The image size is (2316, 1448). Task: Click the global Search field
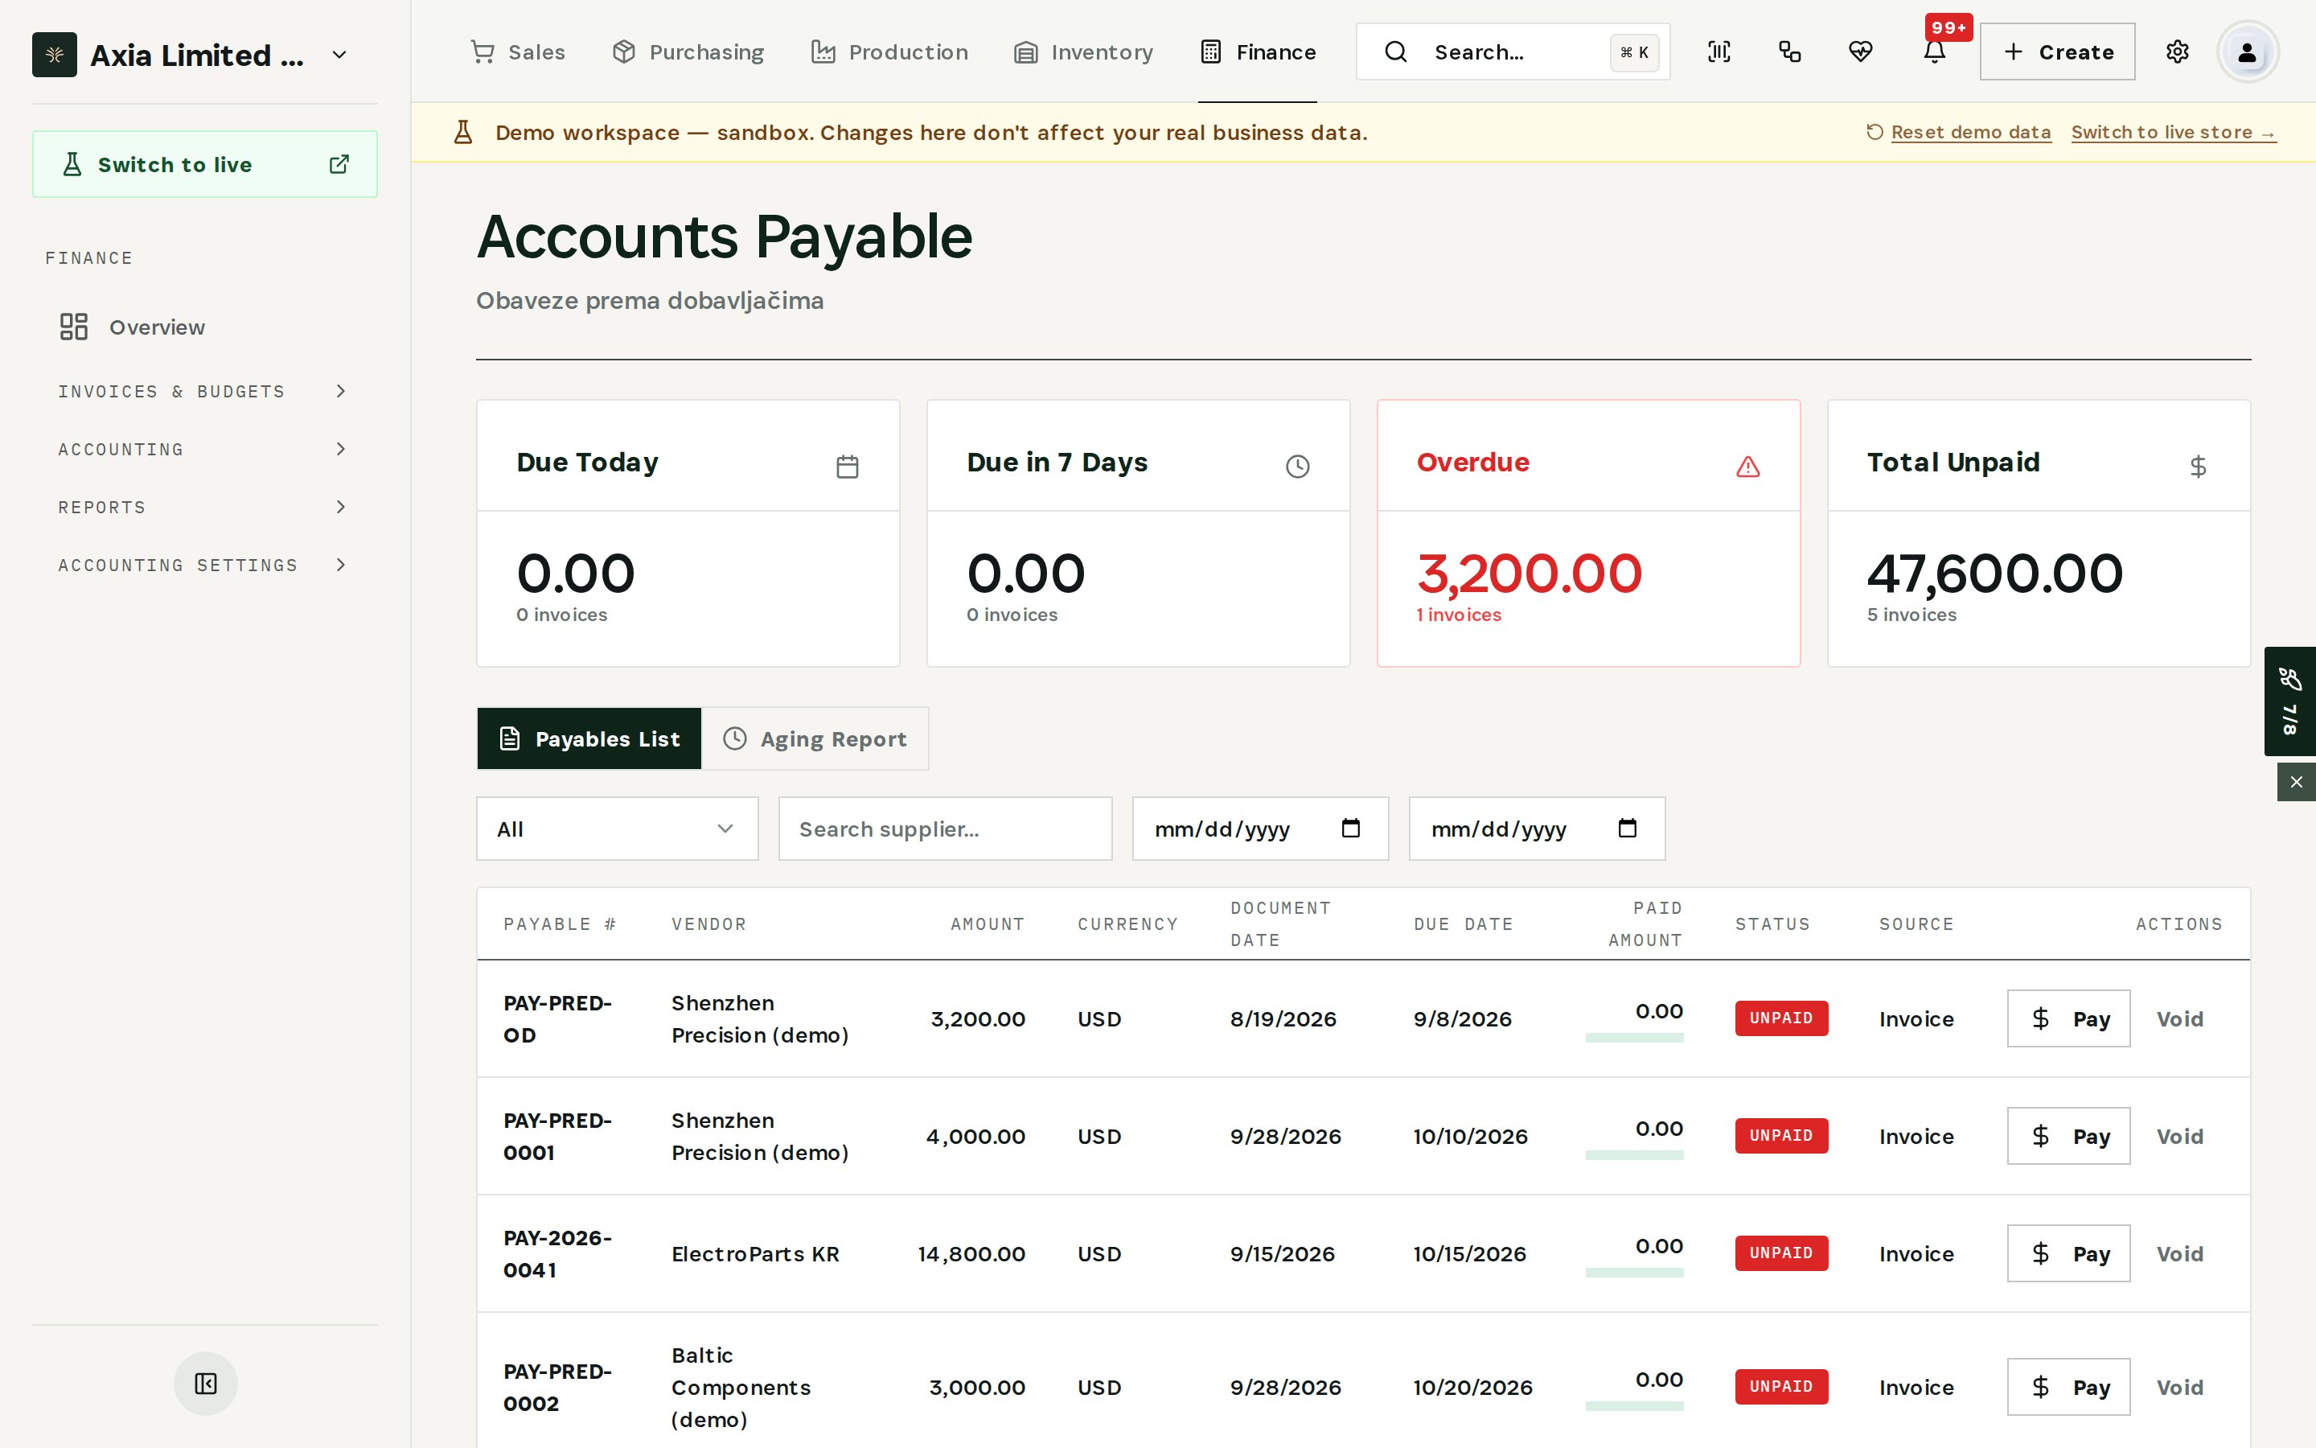[1512, 51]
